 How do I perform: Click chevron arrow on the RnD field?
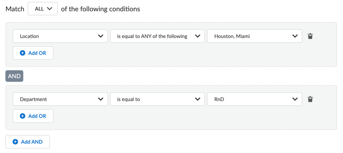tap(295, 99)
